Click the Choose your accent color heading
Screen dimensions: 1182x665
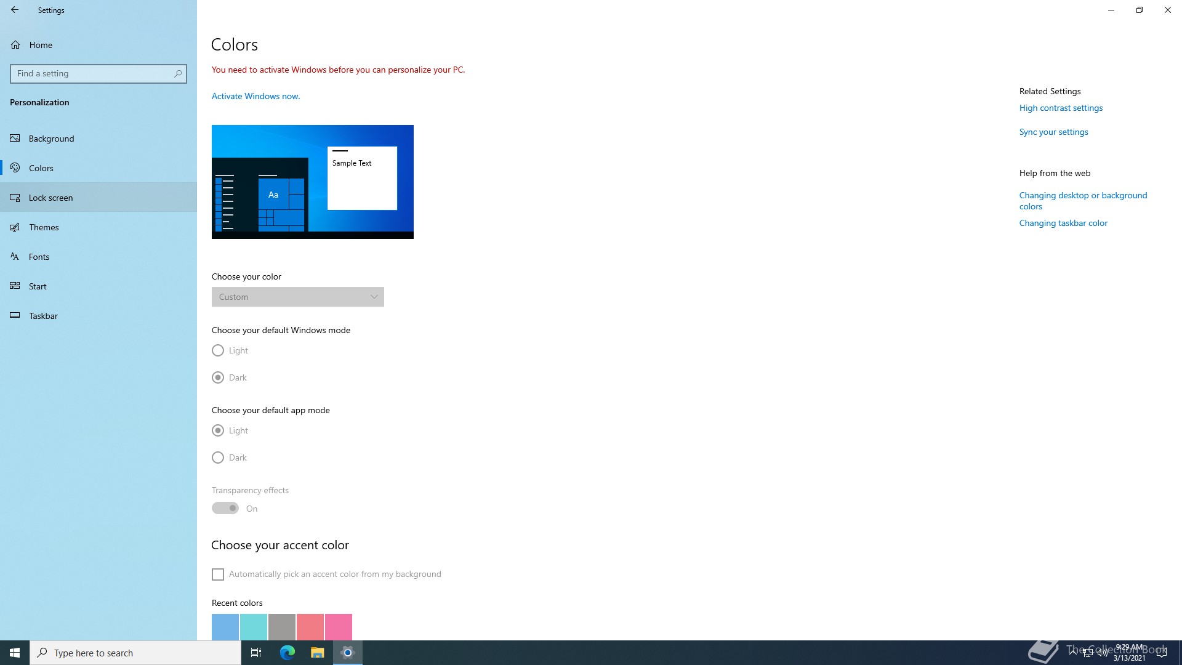(x=280, y=546)
